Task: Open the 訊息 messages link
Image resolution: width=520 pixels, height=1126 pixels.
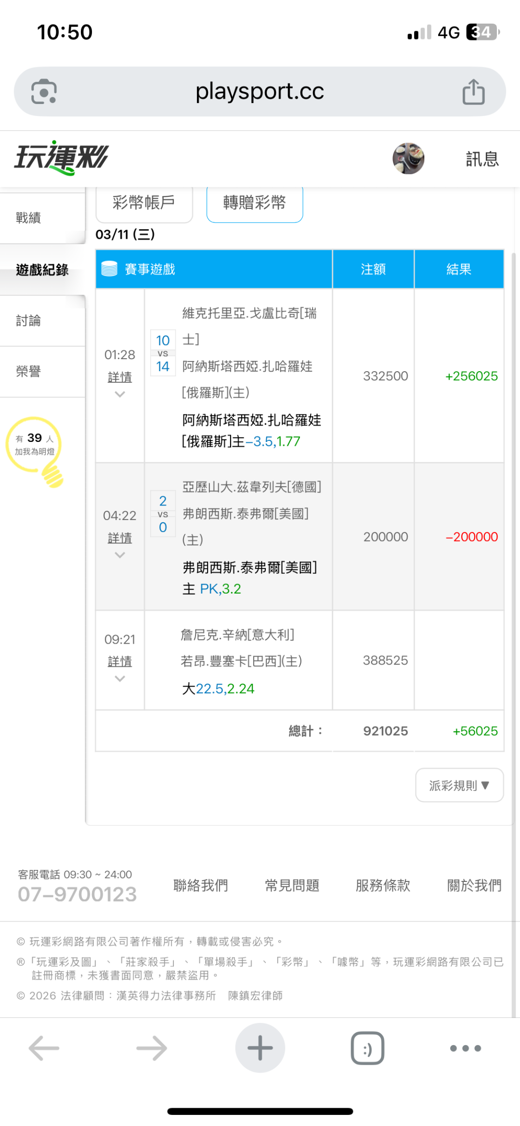Action: 482,159
